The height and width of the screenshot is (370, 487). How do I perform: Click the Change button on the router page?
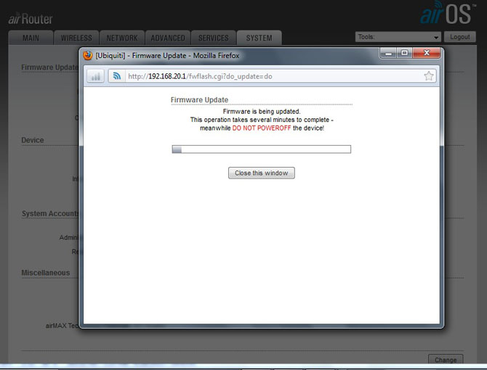pos(446,359)
